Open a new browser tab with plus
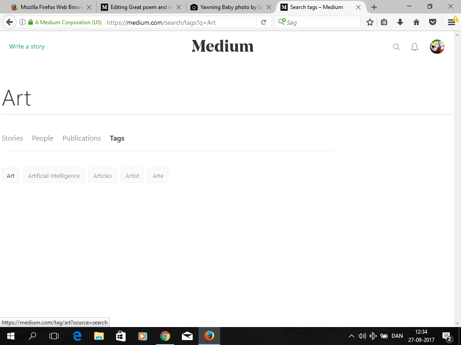 (x=374, y=7)
